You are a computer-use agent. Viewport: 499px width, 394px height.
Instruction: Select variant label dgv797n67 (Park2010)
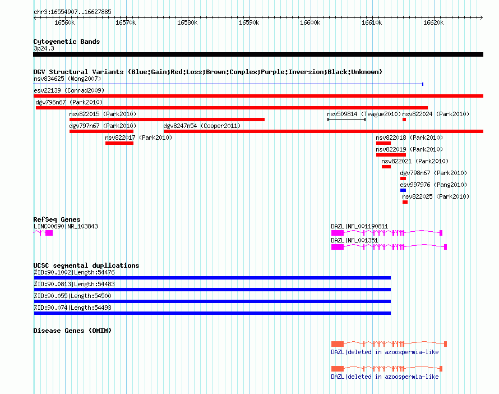tap(103, 126)
